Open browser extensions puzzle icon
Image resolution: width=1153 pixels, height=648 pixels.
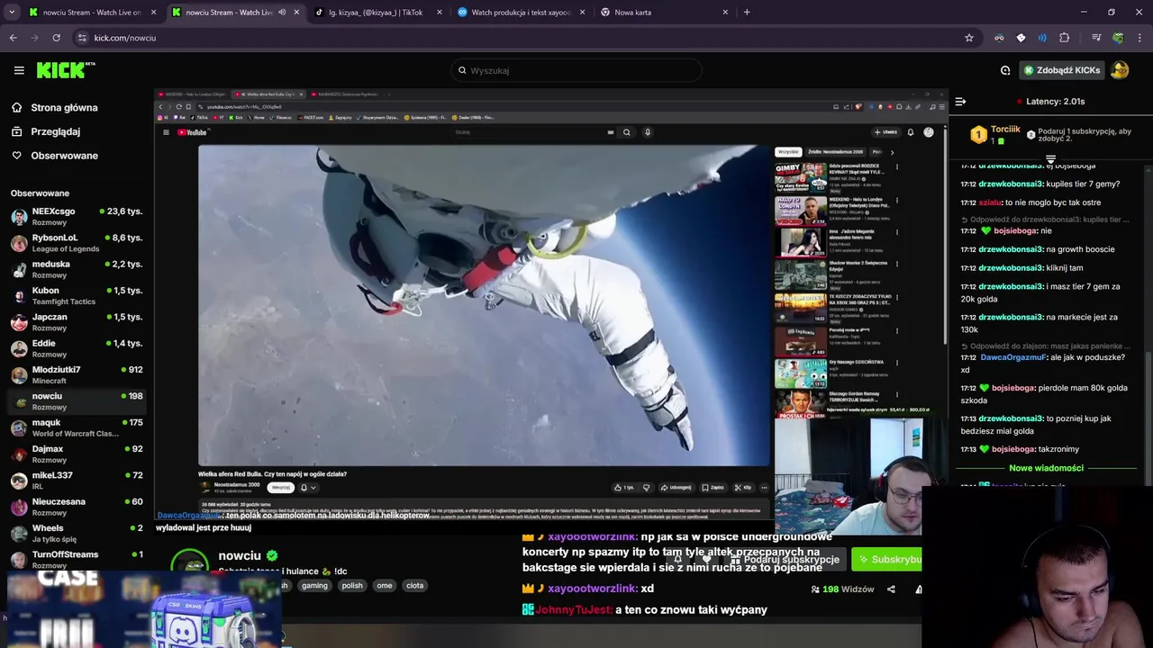pos(1065,38)
